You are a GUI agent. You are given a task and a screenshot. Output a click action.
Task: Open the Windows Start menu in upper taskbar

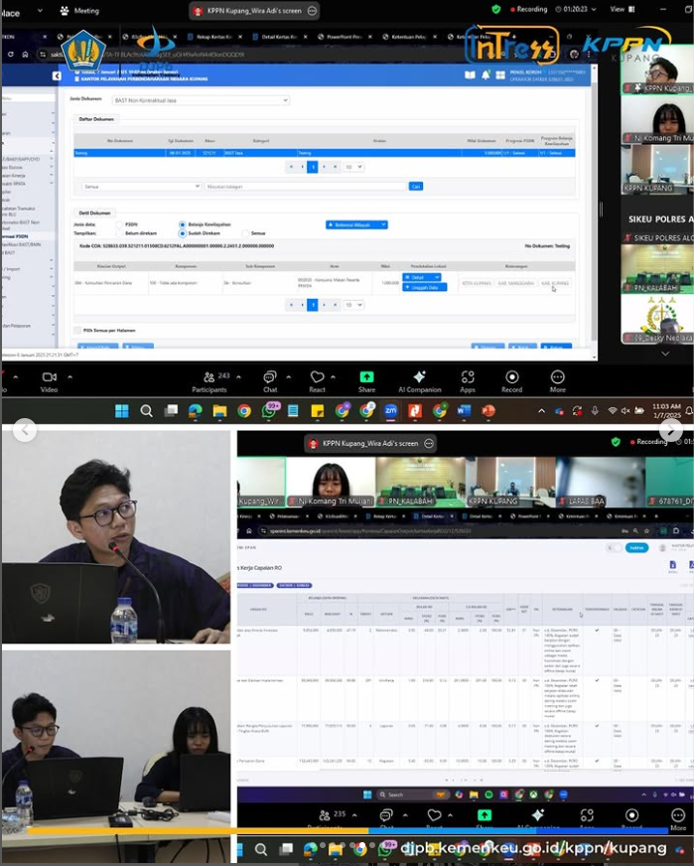[121, 410]
